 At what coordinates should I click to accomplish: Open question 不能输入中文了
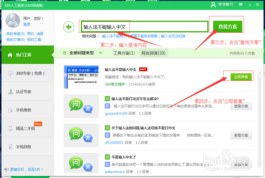(x=124, y=157)
